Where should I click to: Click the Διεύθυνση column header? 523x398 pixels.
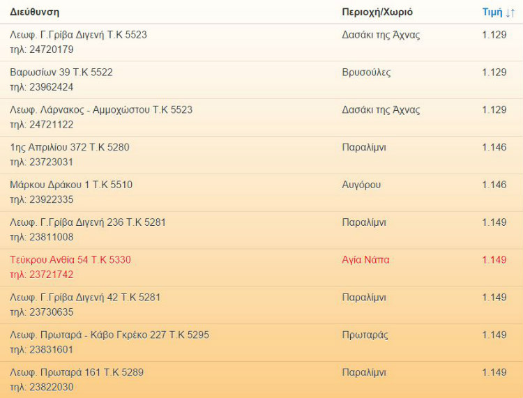35,13
